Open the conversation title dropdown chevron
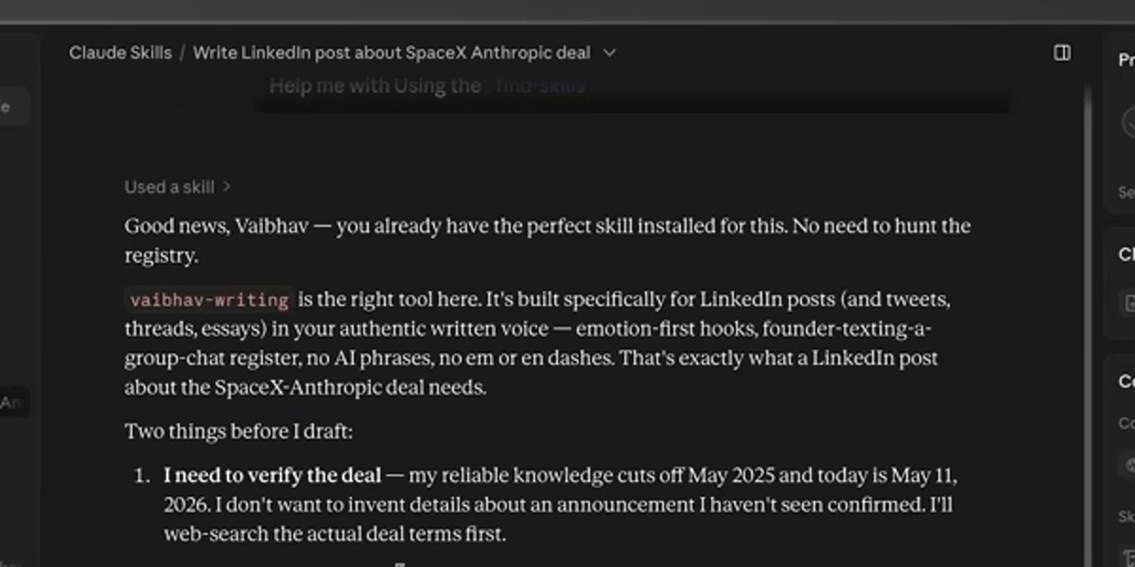The height and width of the screenshot is (567, 1135). coord(609,53)
